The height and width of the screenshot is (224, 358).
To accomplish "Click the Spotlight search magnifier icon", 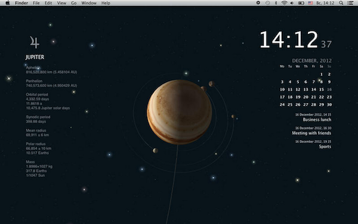I will tap(341, 3).
